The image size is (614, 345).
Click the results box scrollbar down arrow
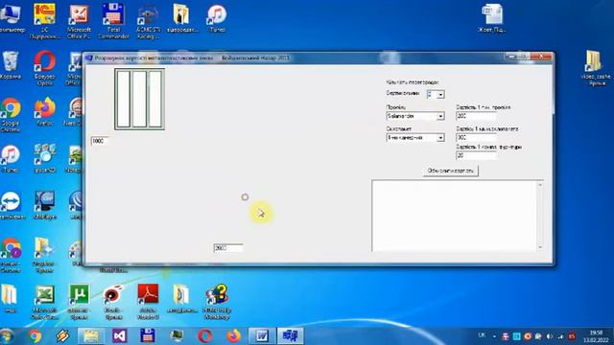pos(540,247)
